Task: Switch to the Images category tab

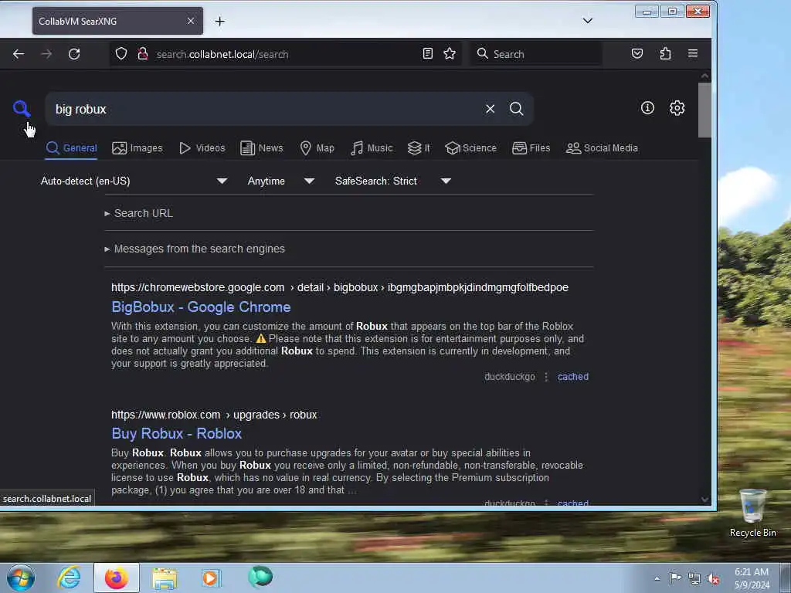Action: [137, 148]
